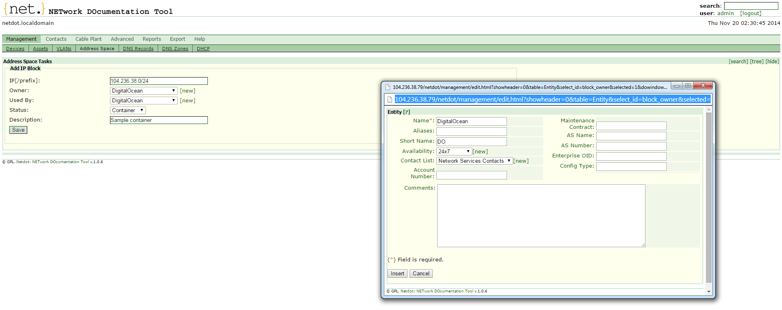Cancel the Entity edit popup
Viewport: 782px width, 310px height.
[x=421, y=274]
